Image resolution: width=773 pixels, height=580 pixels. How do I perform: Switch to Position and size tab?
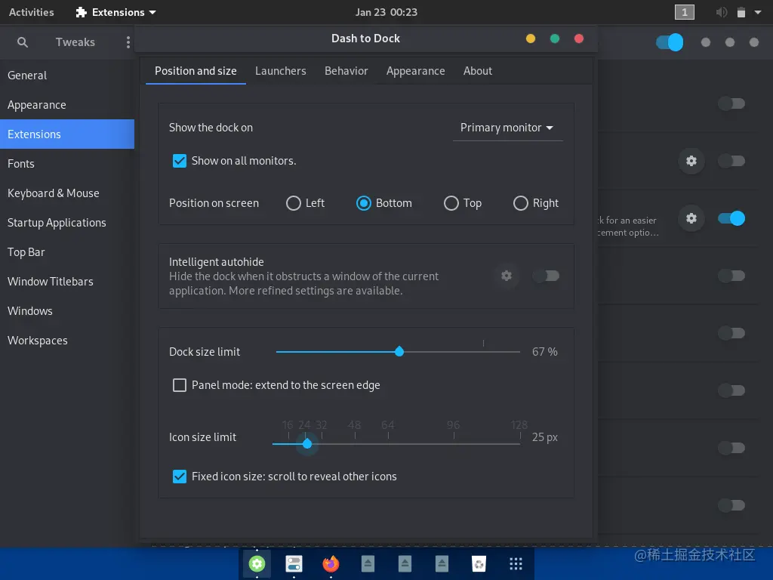(196, 71)
